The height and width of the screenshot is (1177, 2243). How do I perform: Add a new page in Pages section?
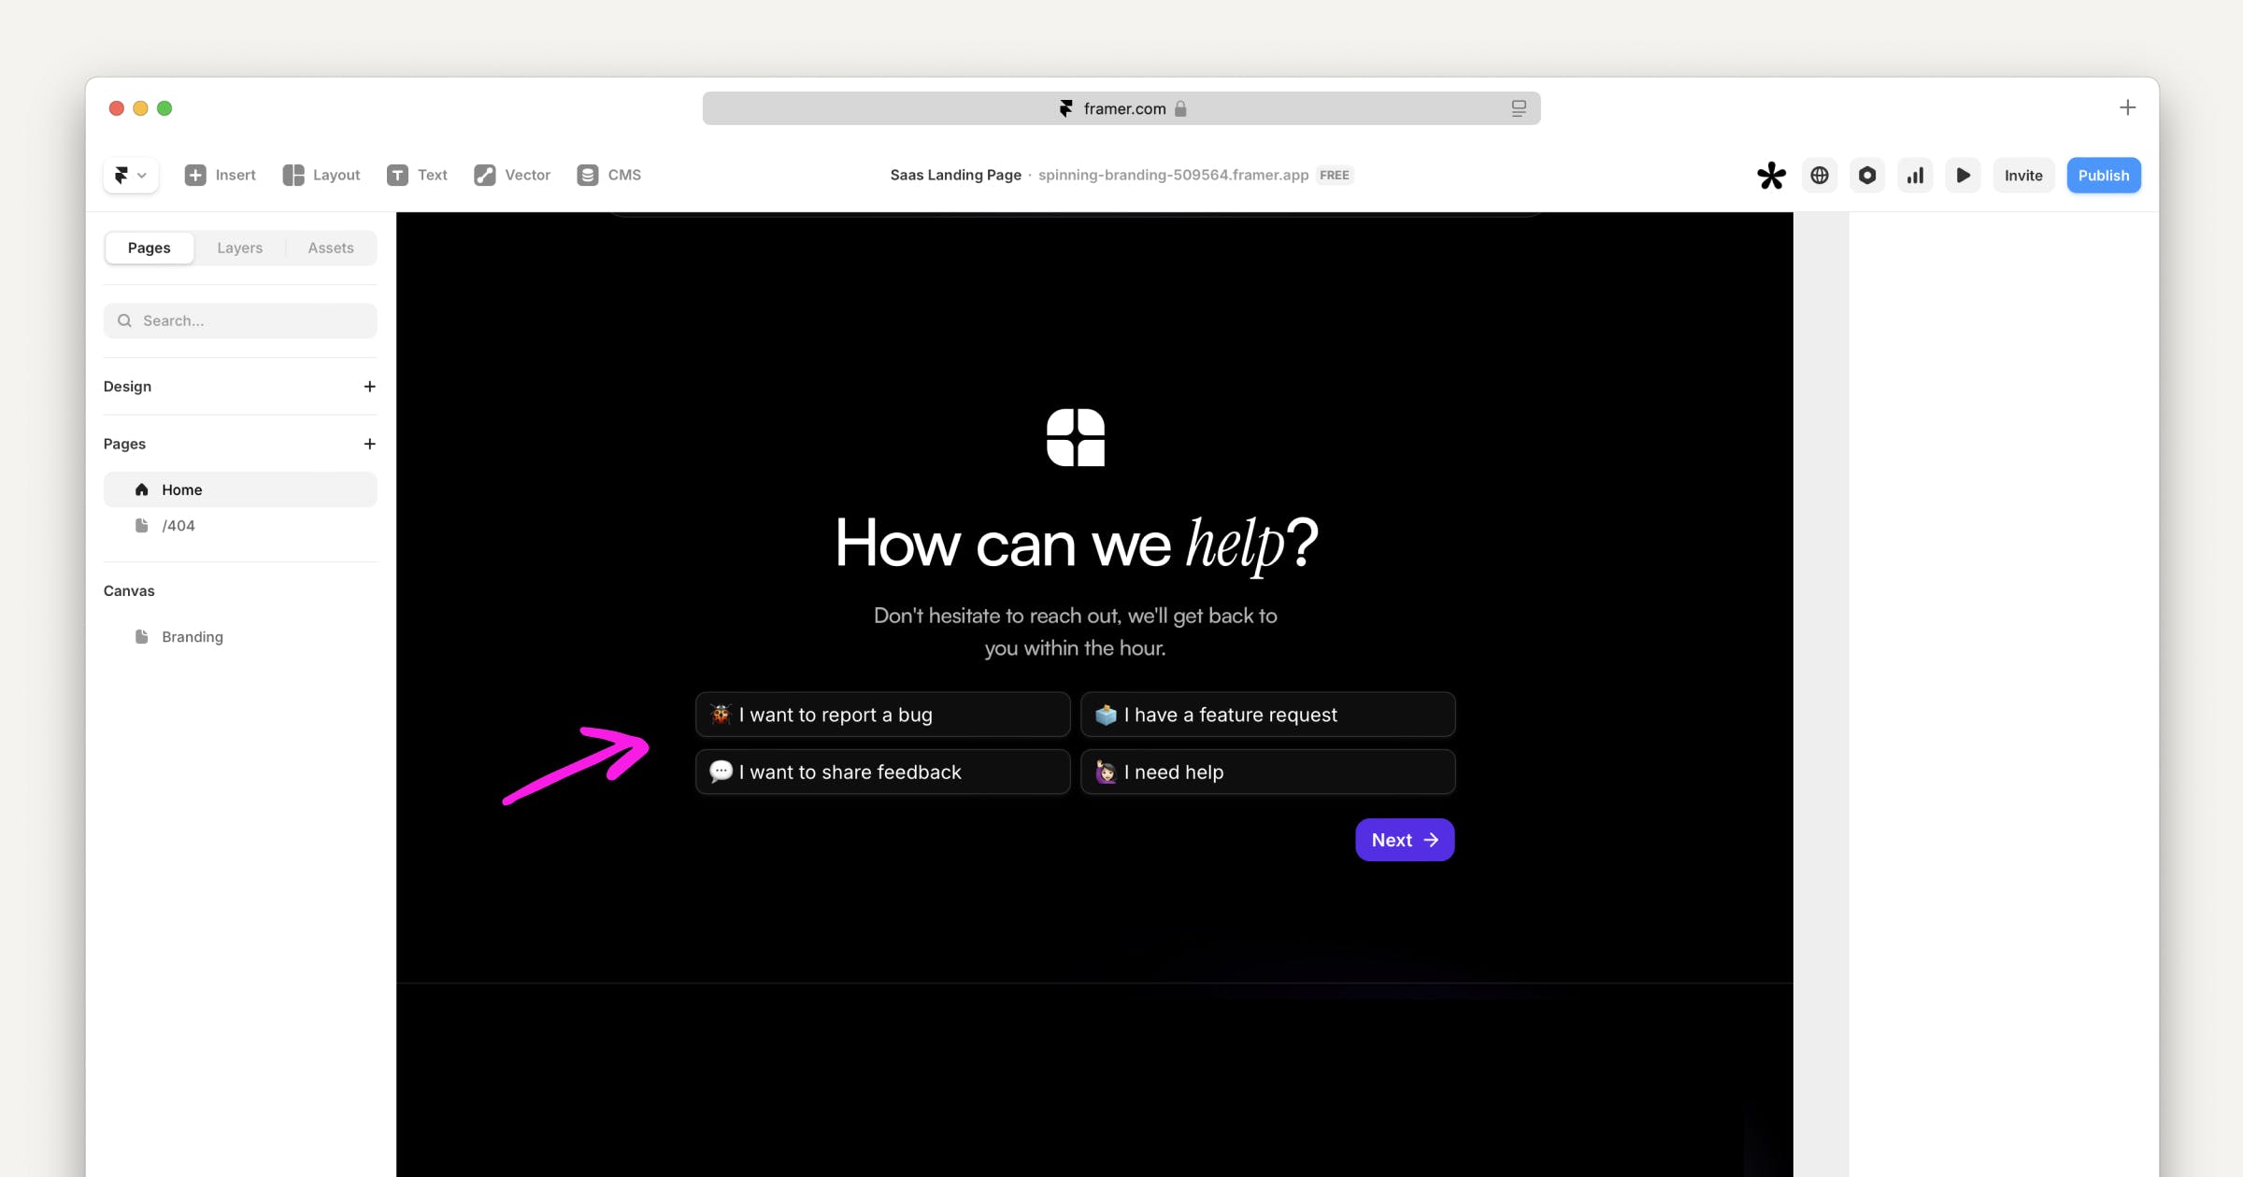[369, 444]
